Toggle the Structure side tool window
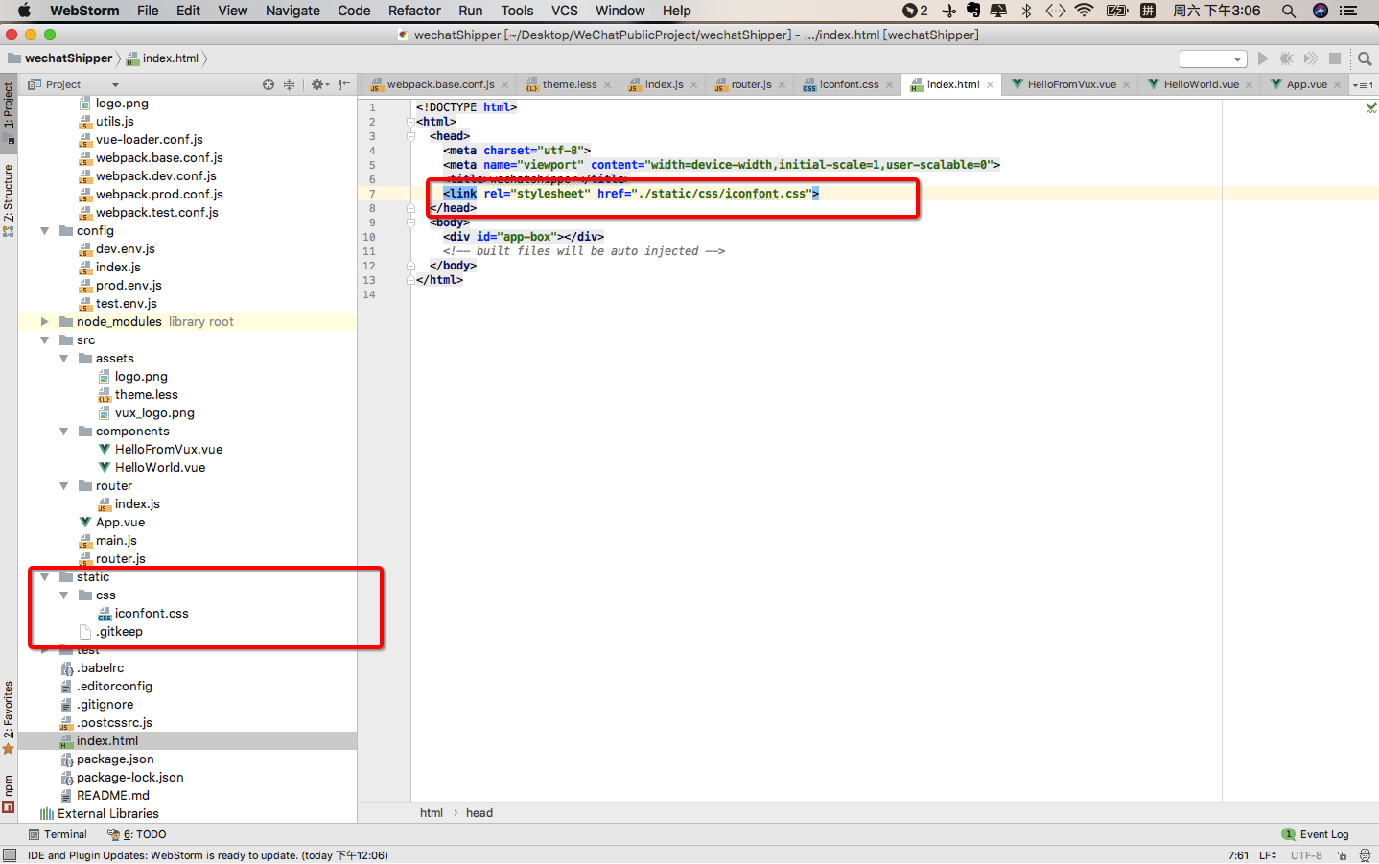Viewport: 1379px width, 864px height. (9, 199)
